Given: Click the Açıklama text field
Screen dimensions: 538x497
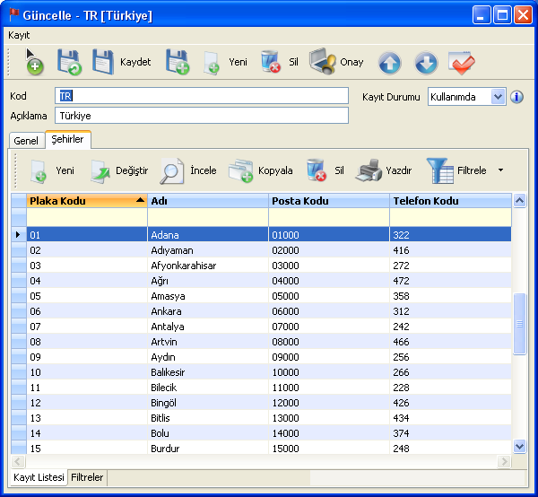Looking at the screenshot, I should pyautogui.click(x=201, y=116).
